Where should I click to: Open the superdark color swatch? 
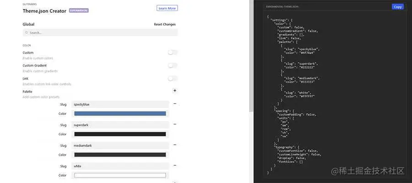(120, 134)
